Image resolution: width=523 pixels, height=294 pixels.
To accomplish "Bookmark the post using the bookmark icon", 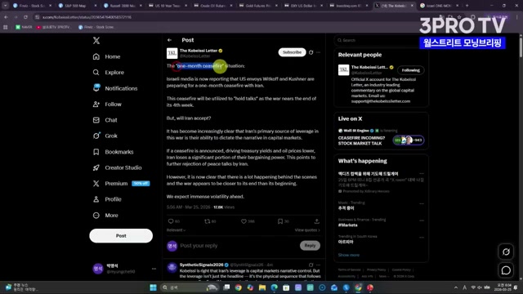I will pos(280,221).
